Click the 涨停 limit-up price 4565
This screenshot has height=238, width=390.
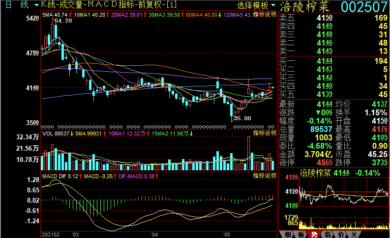[325, 163]
